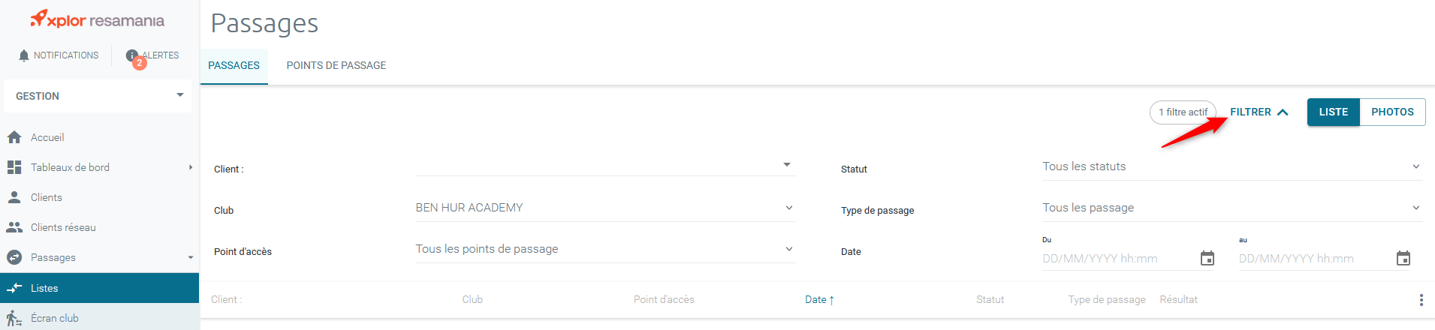Open the Statut dropdown
The width and height of the screenshot is (1435, 330).
tap(1231, 166)
